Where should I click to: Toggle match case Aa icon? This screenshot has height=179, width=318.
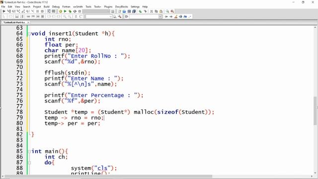pos(185,16)
